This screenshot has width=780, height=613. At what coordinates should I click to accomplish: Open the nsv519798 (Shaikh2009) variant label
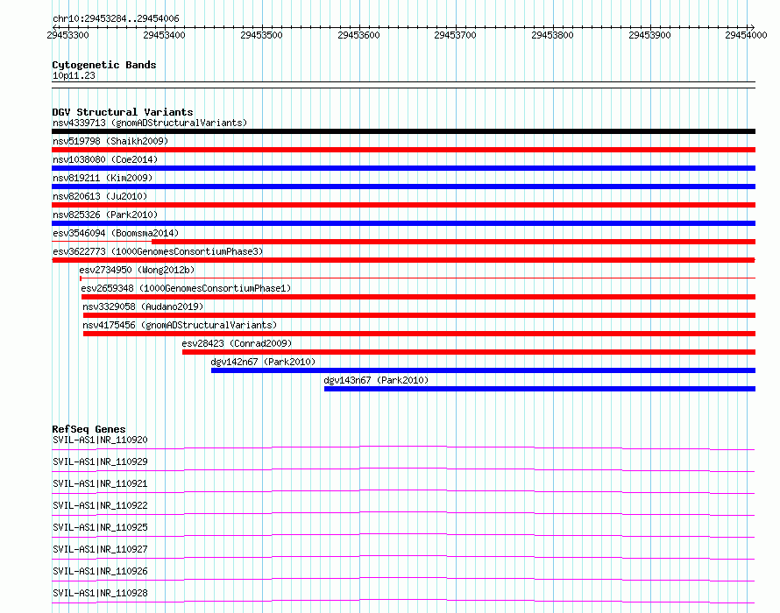110,141
